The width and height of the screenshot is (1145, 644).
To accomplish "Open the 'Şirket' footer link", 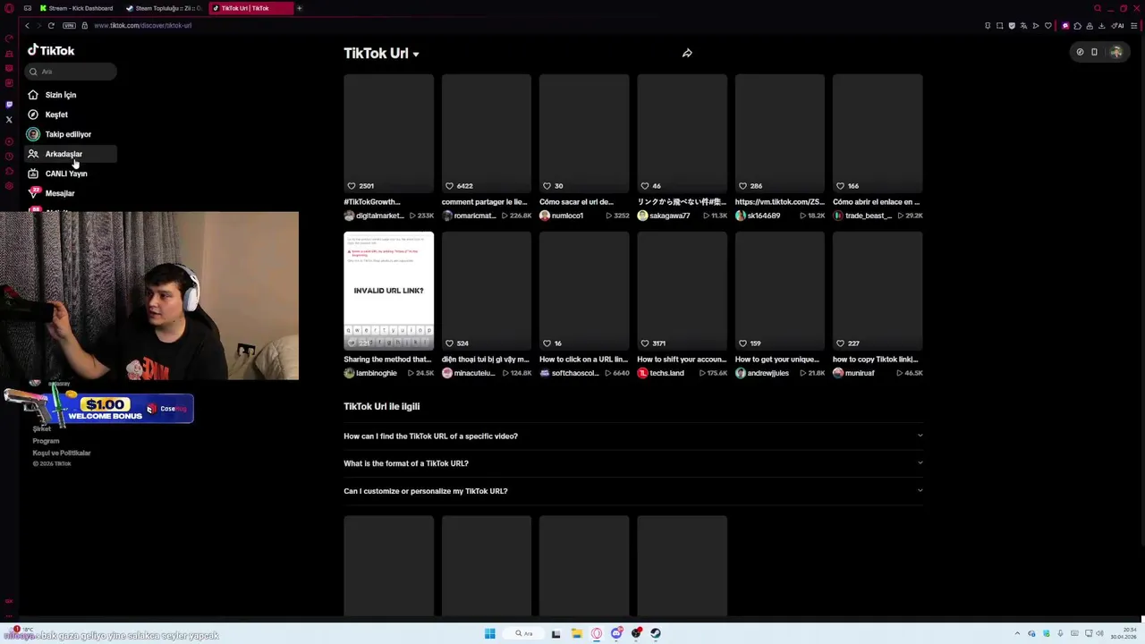I will (x=42, y=429).
